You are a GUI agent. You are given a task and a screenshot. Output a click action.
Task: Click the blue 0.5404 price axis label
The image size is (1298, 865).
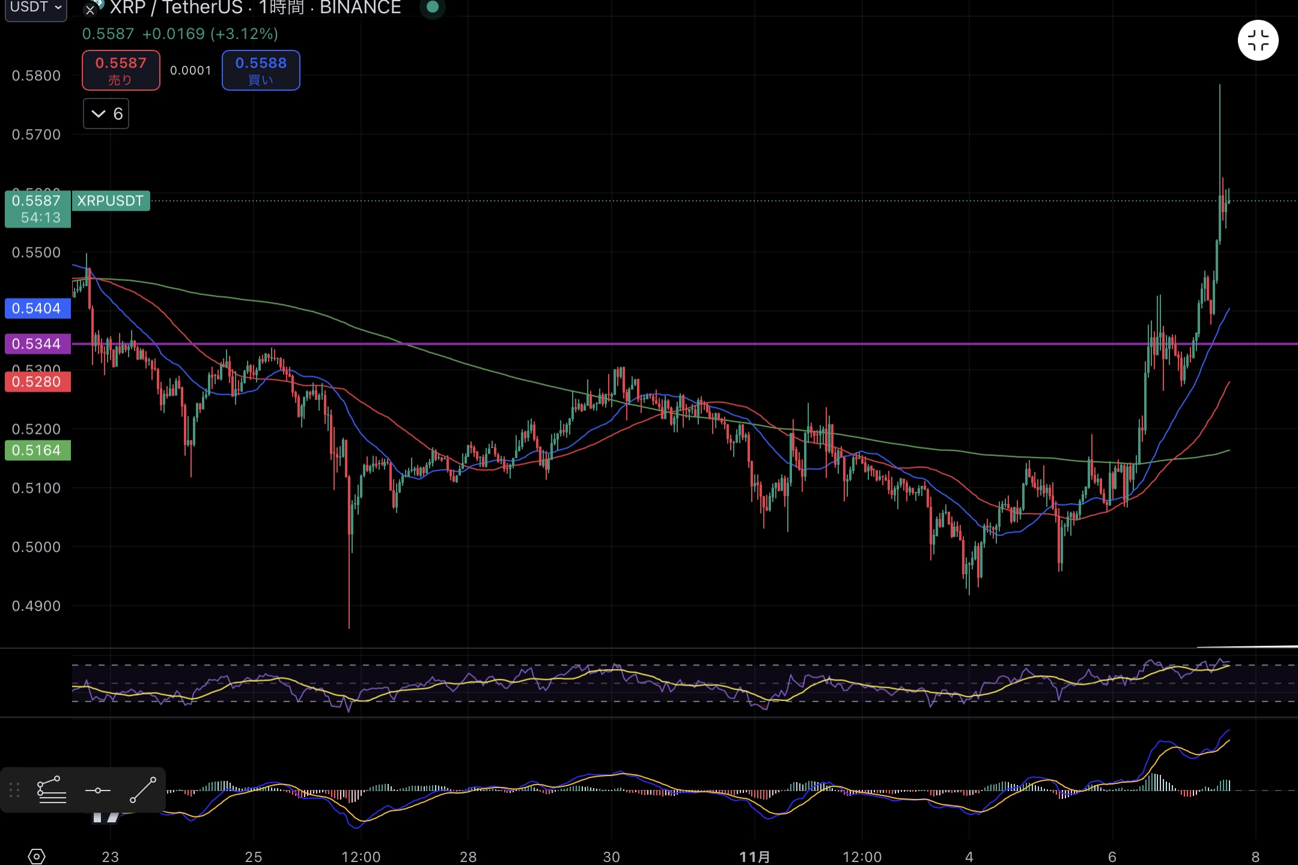click(x=37, y=308)
